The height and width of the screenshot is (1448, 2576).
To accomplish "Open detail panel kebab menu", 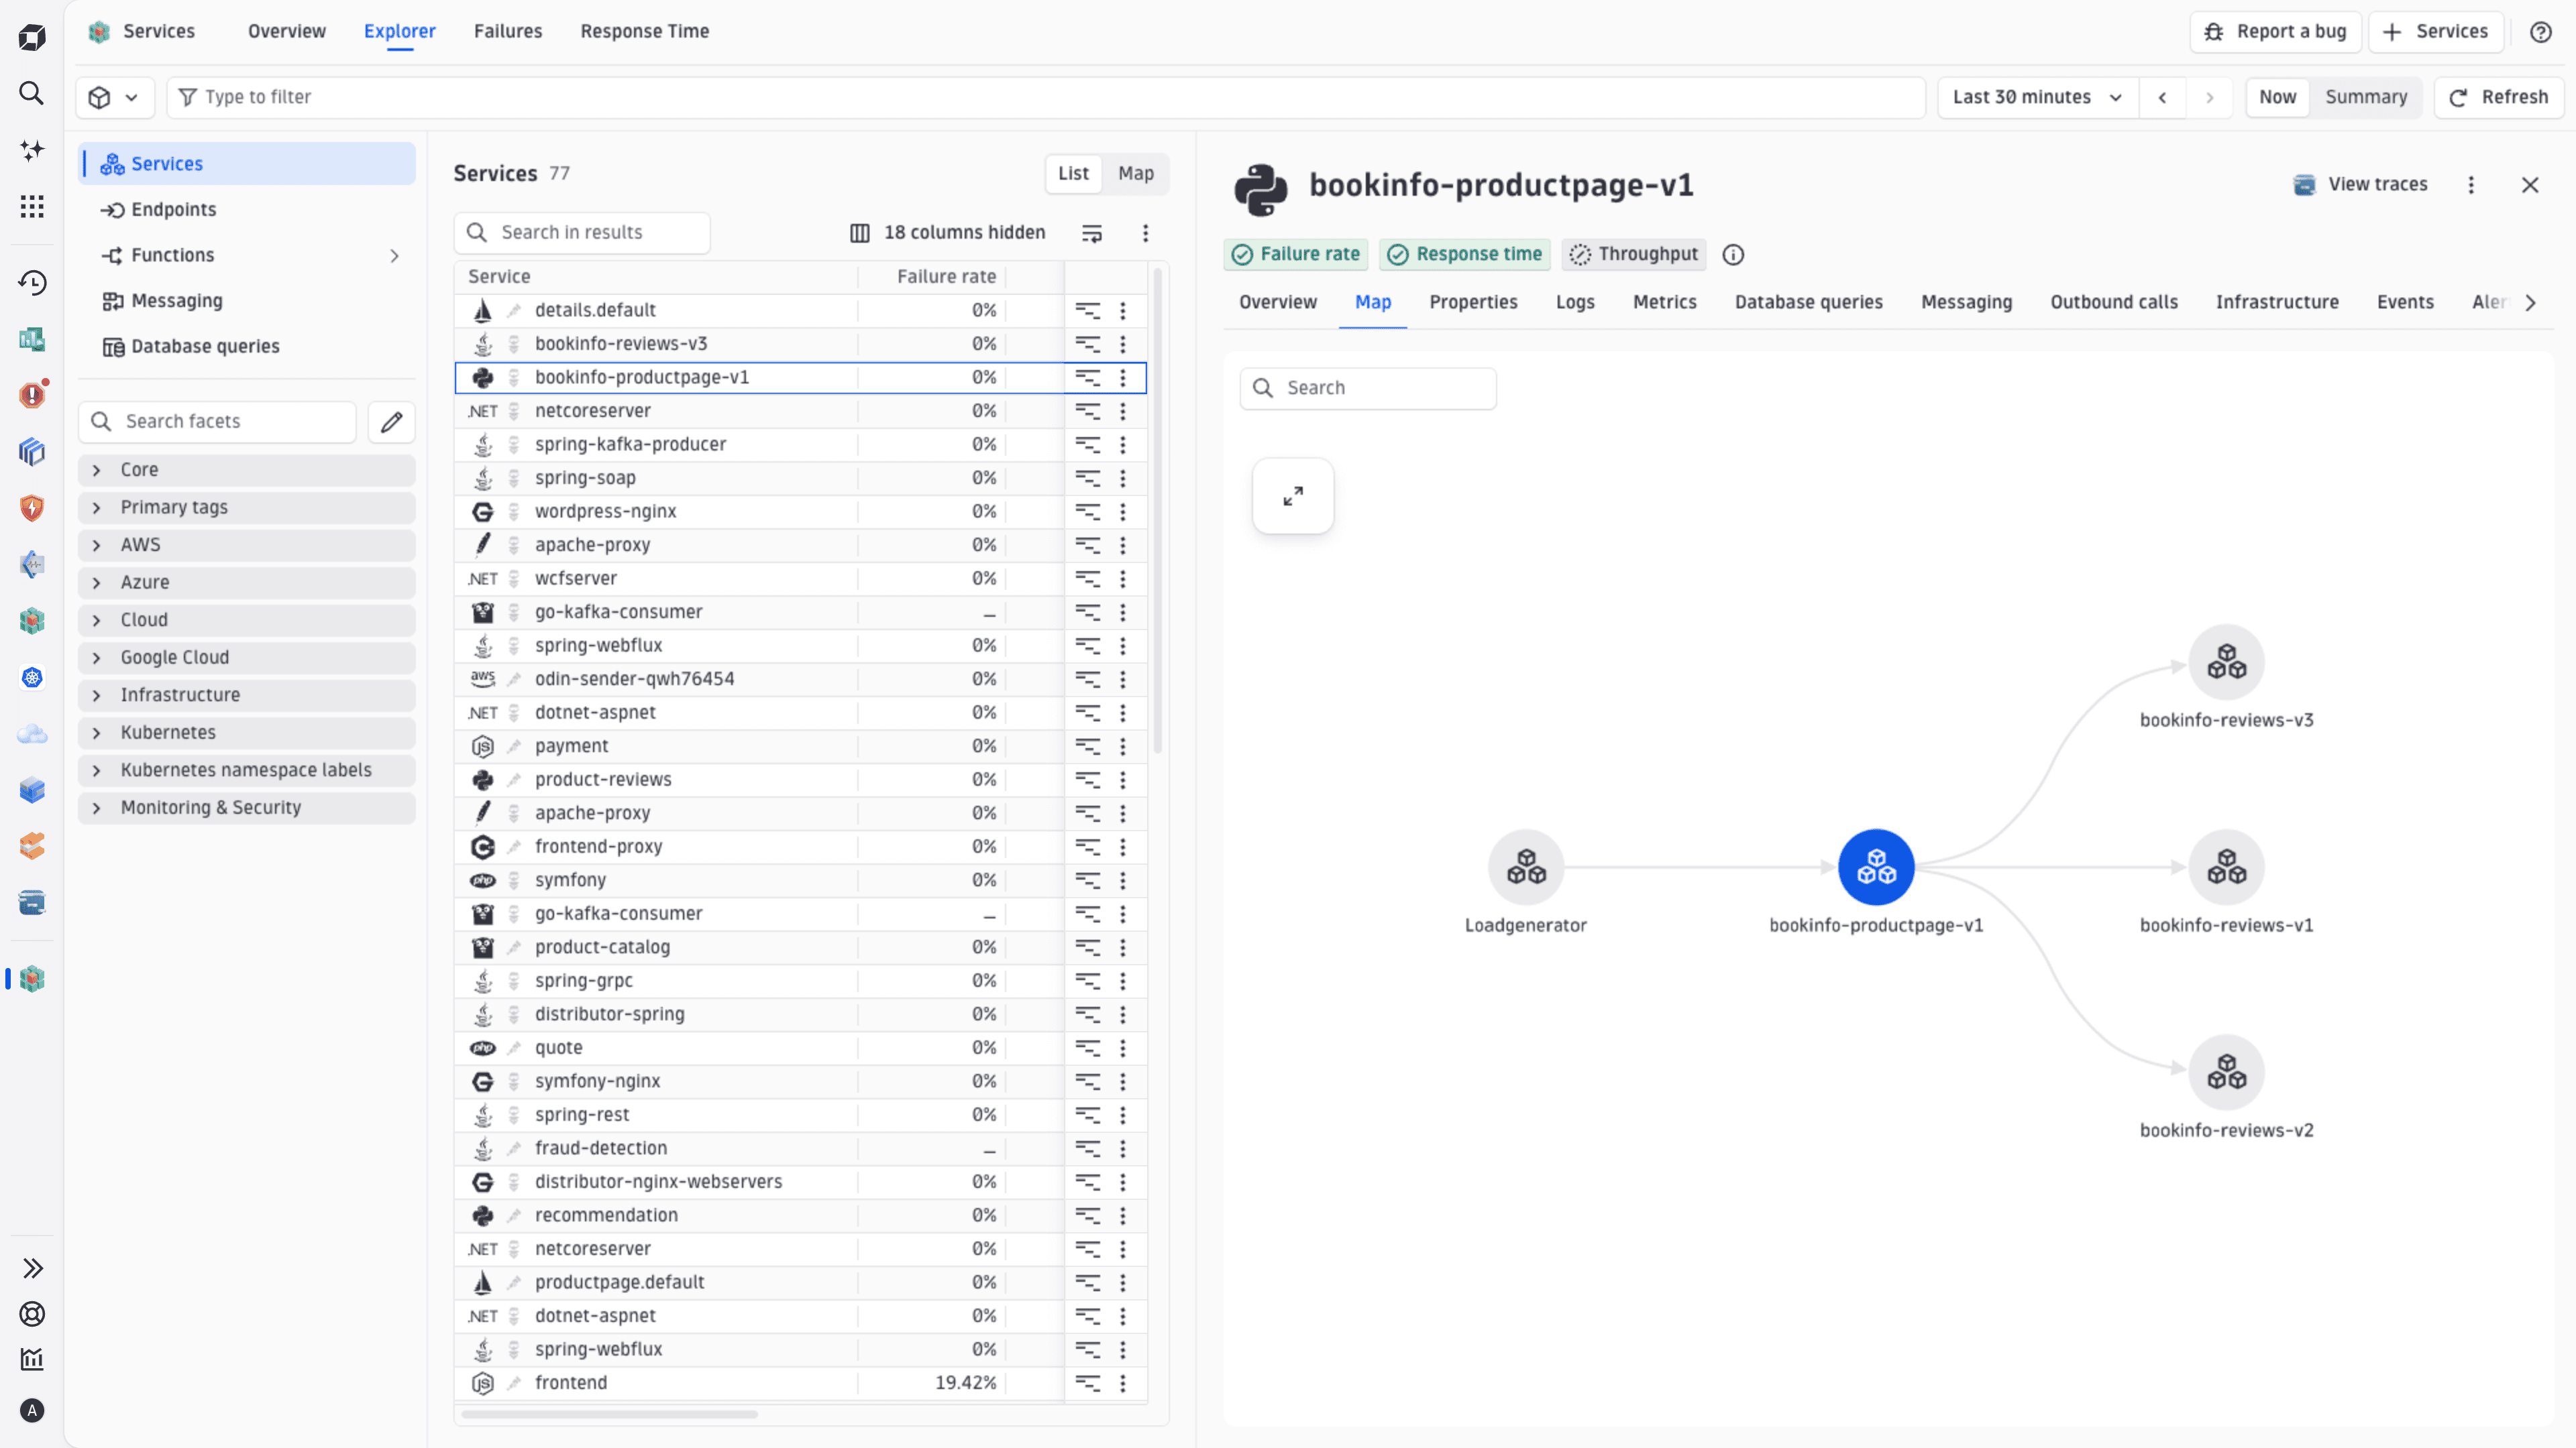I will coord(2471,185).
